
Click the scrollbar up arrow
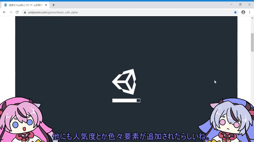(x=252, y=18)
